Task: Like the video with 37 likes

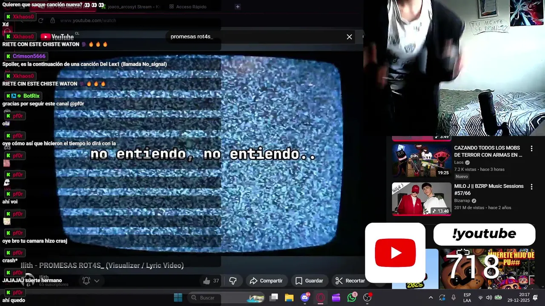Action: 211,281
